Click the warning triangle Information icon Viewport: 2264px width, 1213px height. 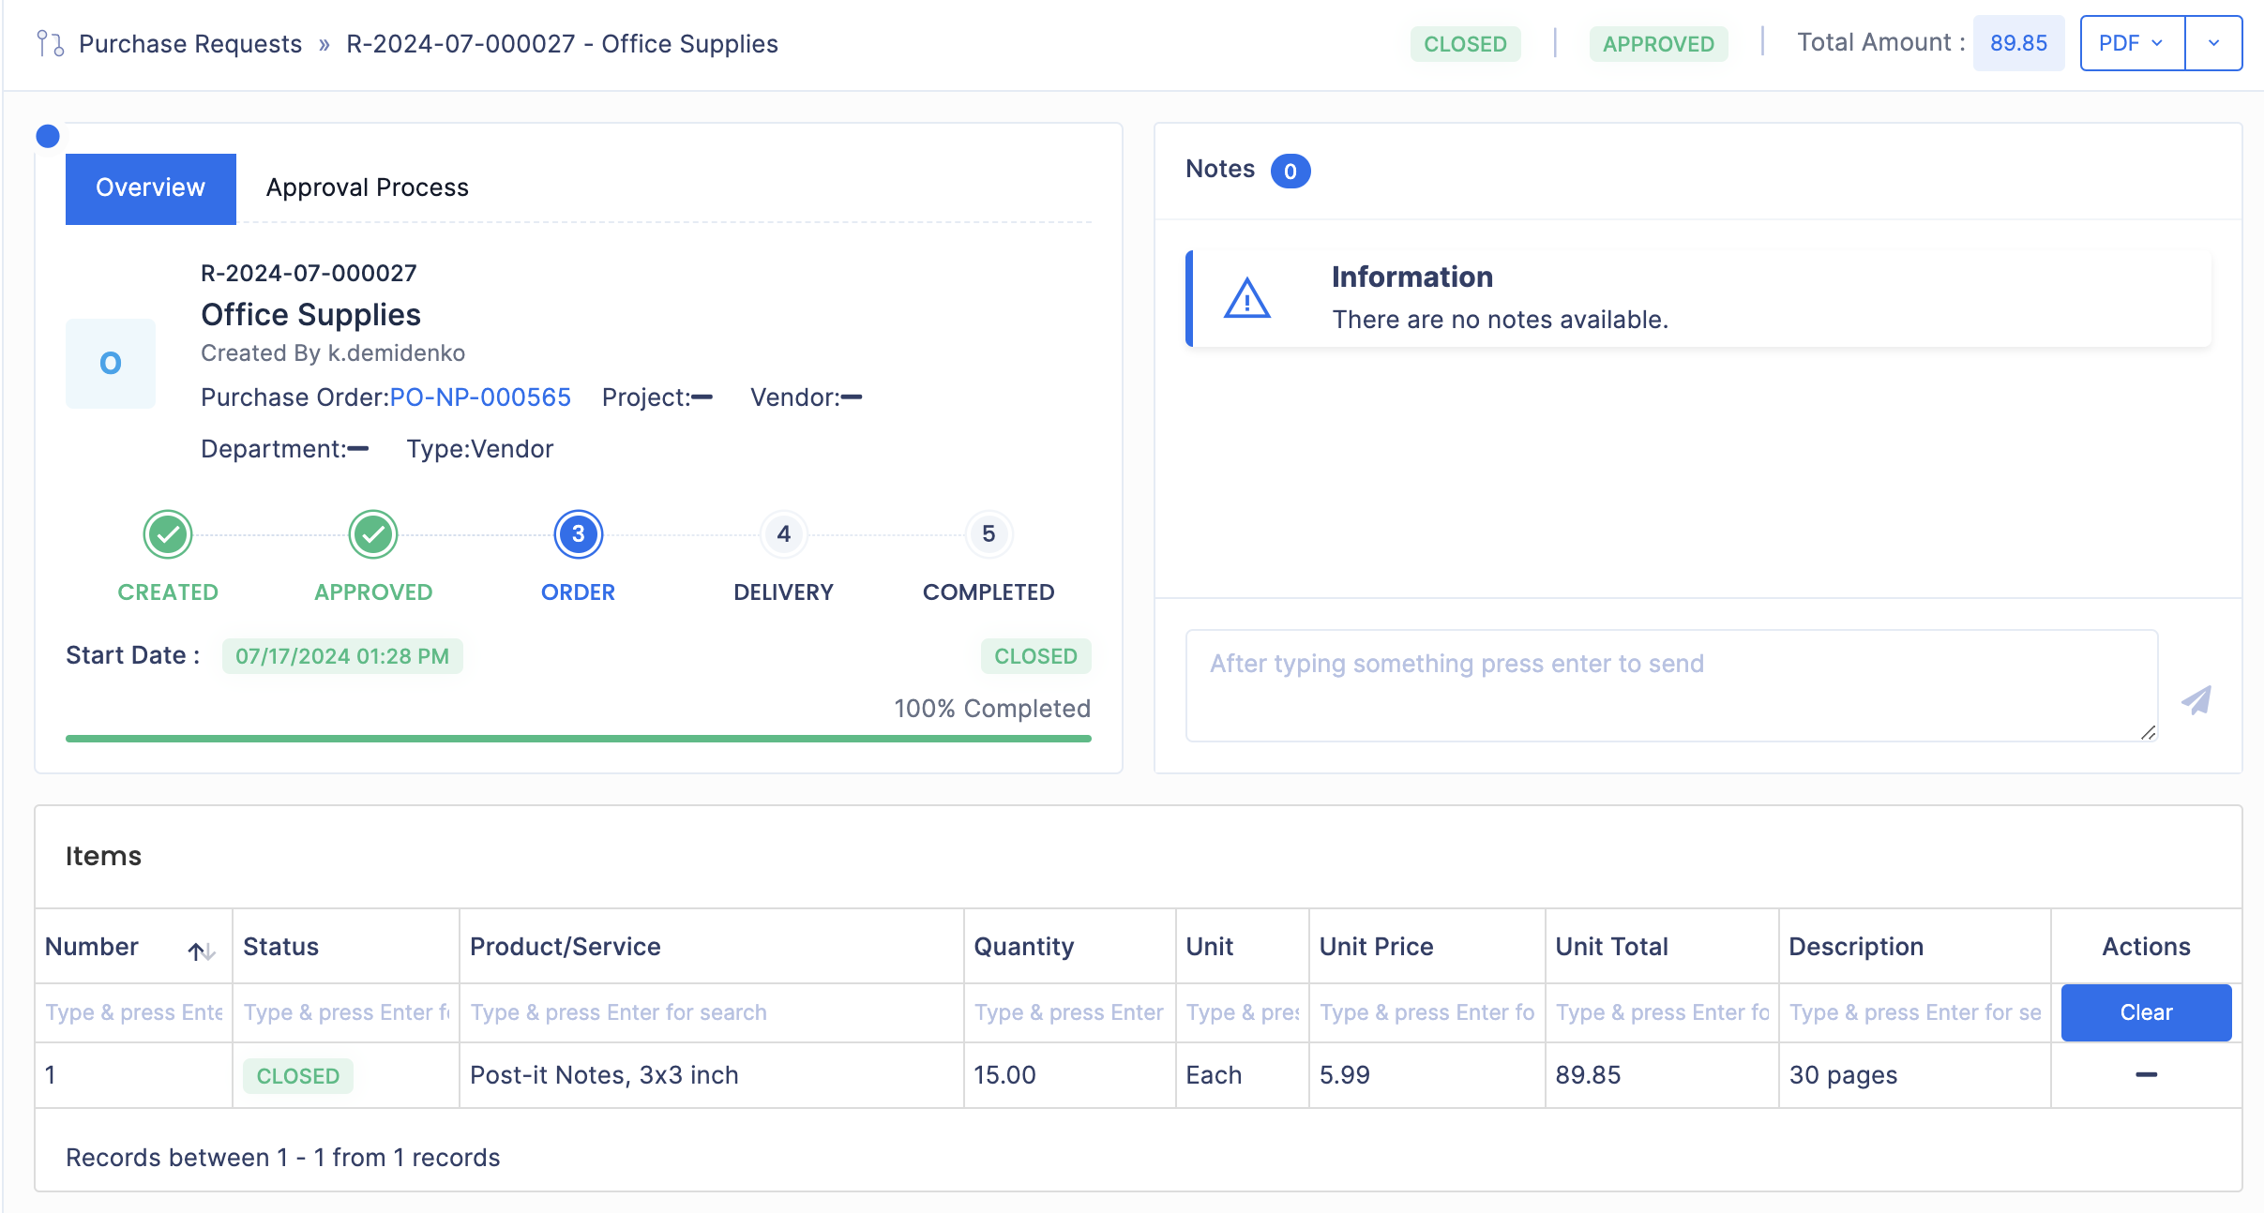[x=1247, y=299]
